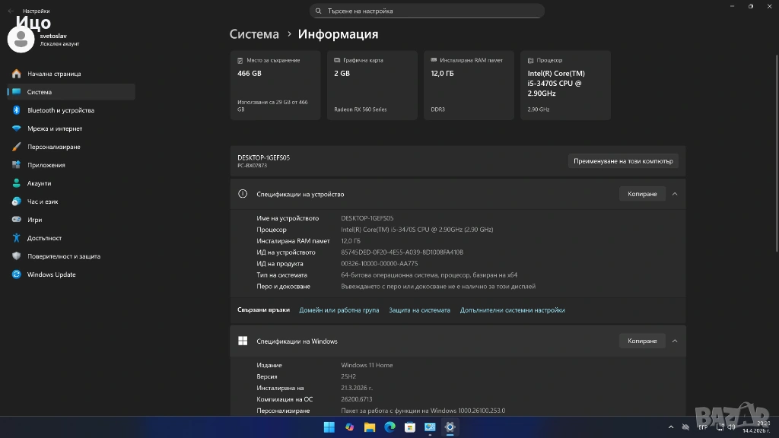Screen dimensions: 779x438
Task: Open Допълнителни системни настройки link
Action: click(512, 310)
